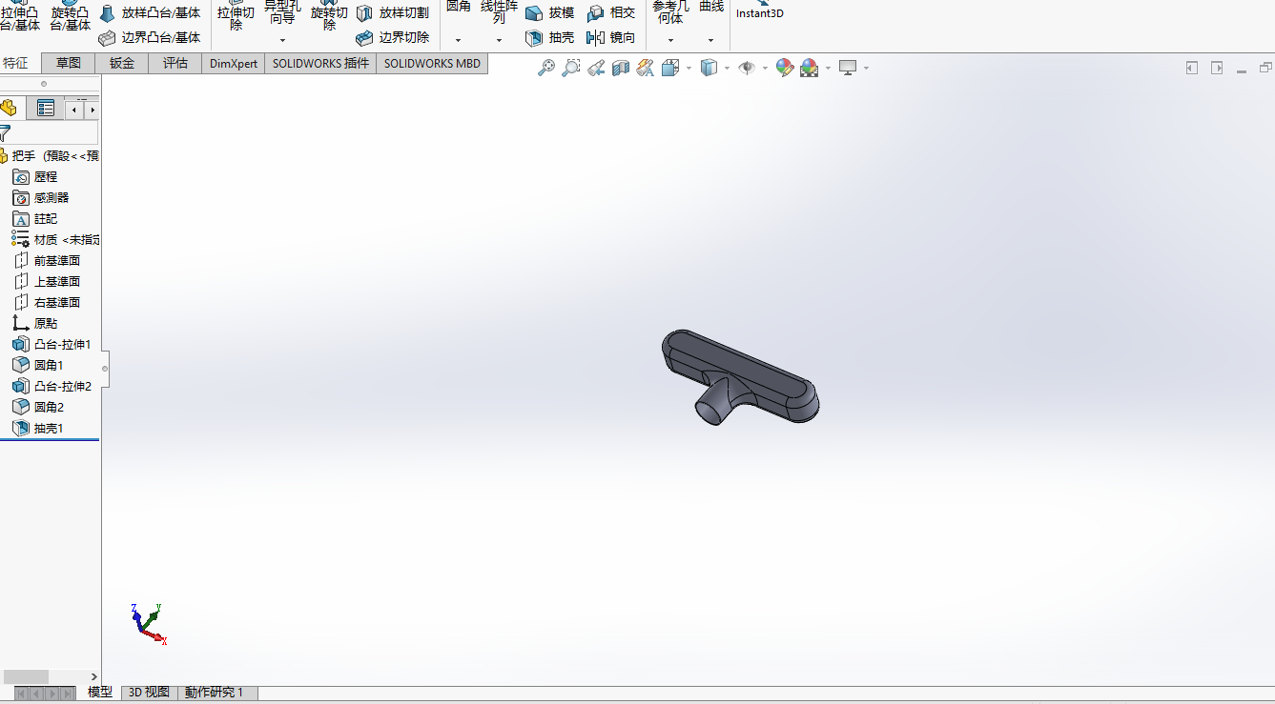Switch to the SOLIDWORKS 插件 tab
Screen dimensions: 1275x704
coord(320,63)
